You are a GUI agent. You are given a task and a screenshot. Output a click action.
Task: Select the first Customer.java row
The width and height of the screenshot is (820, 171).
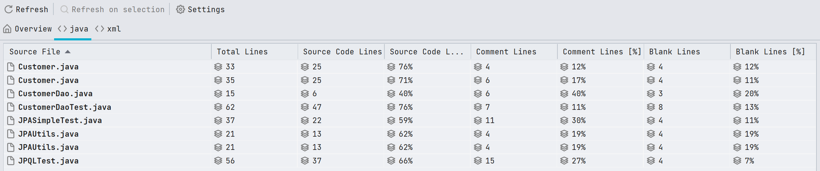[x=48, y=67]
